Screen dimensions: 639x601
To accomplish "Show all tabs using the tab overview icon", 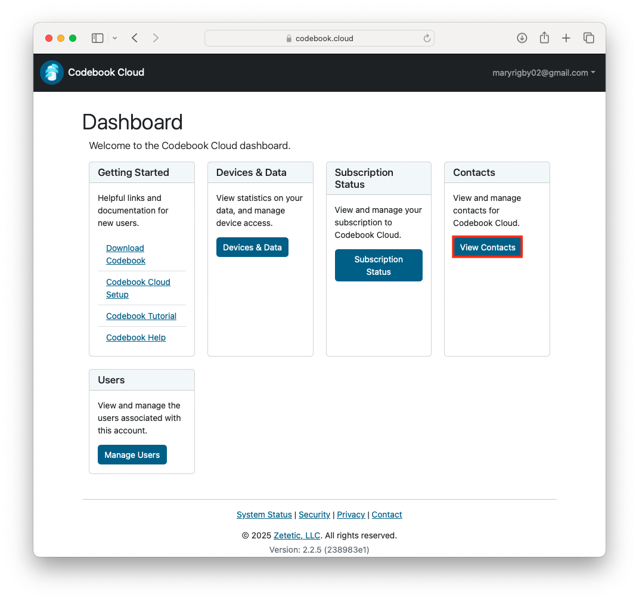I will coord(588,38).
